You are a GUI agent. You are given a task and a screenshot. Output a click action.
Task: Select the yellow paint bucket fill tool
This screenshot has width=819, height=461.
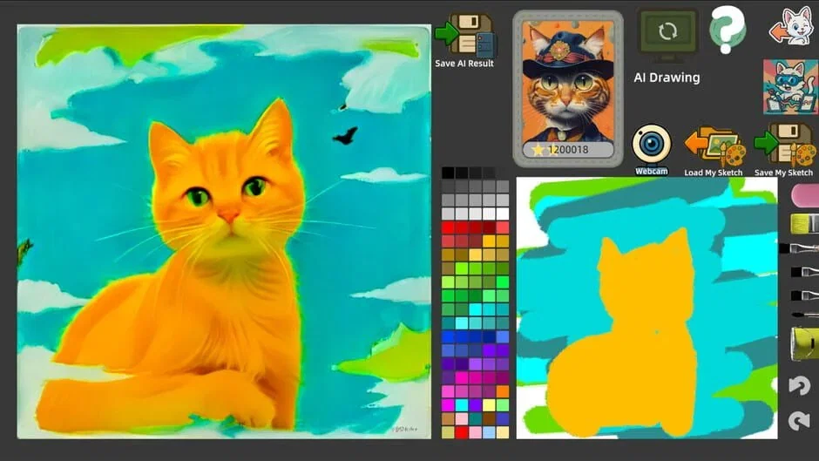point(804,343)
